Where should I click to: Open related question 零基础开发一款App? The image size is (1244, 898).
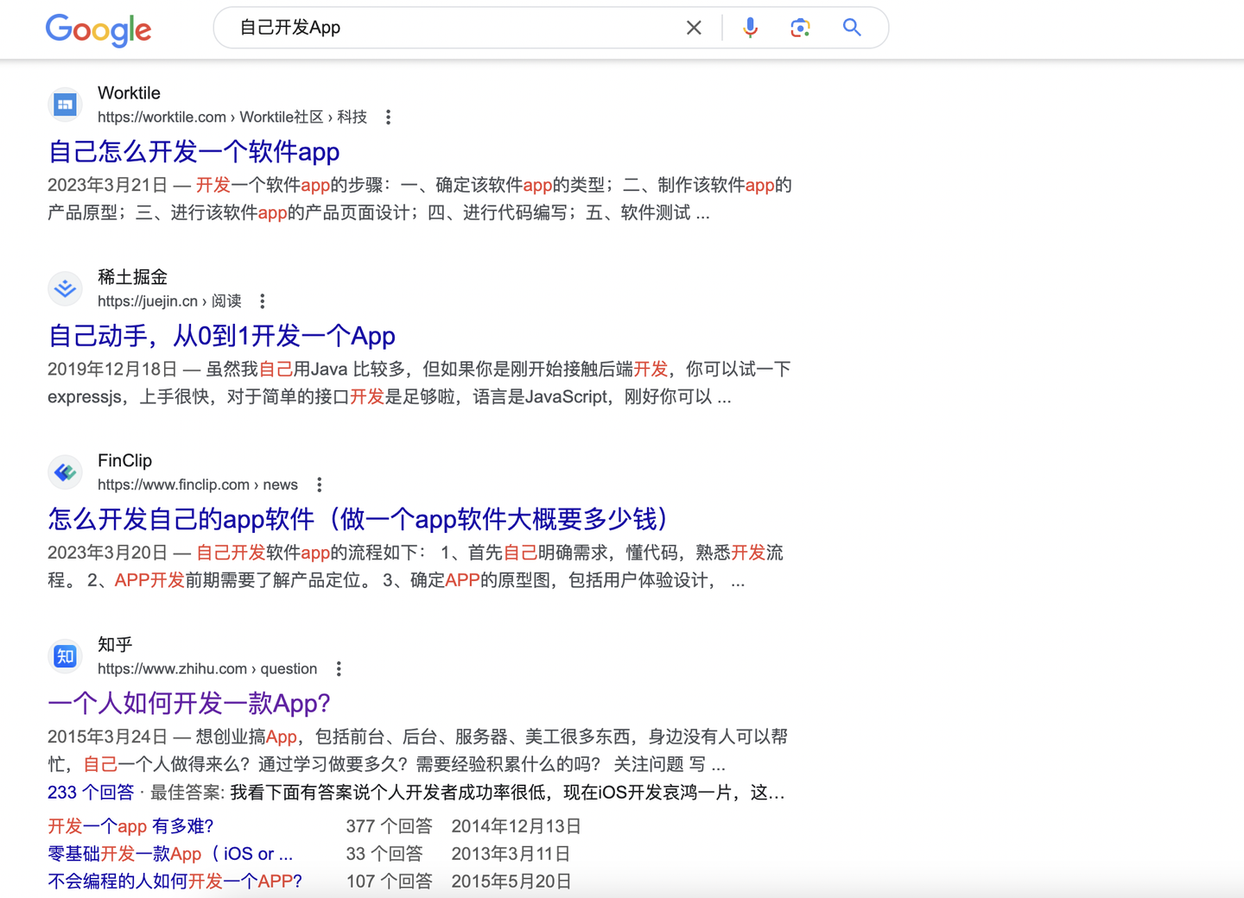(170, 854)
